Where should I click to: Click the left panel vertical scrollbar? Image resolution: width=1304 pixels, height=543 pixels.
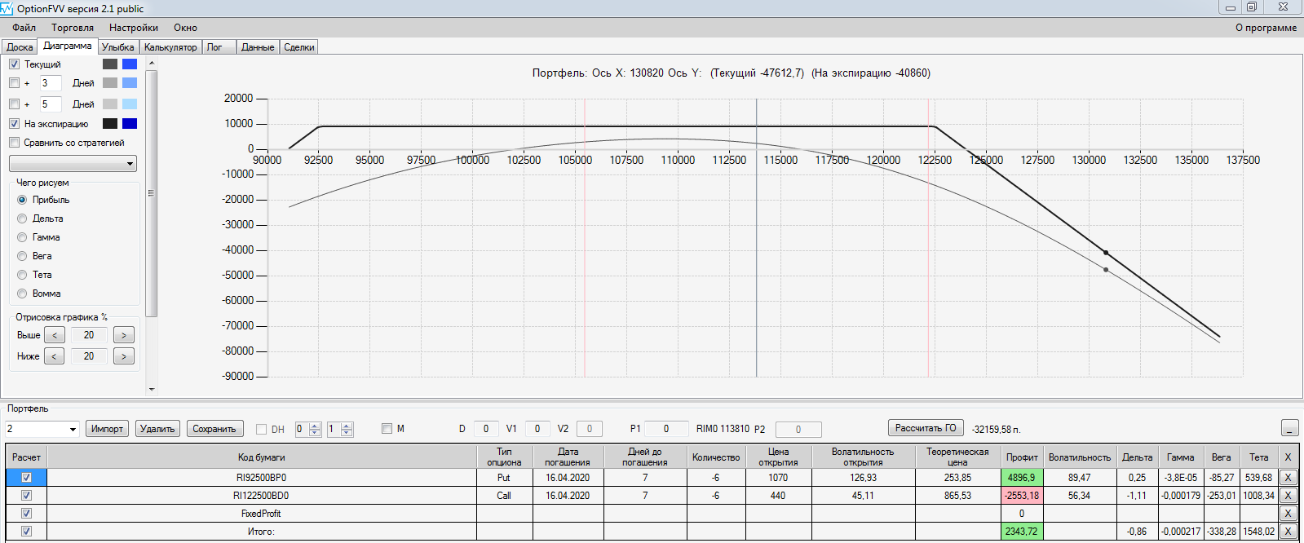(x=152, y=193)
